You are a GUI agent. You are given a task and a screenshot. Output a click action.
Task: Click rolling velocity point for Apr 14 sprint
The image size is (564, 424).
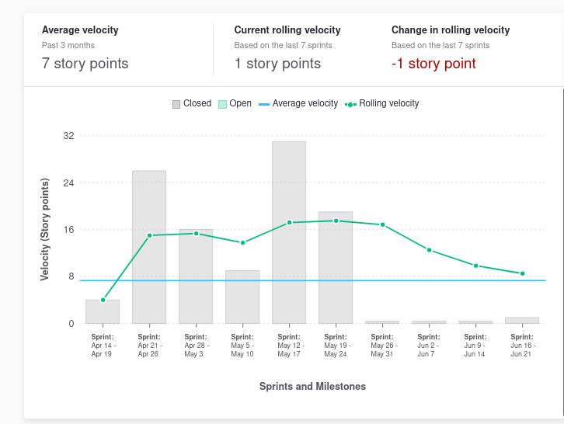tap(103, 300)
